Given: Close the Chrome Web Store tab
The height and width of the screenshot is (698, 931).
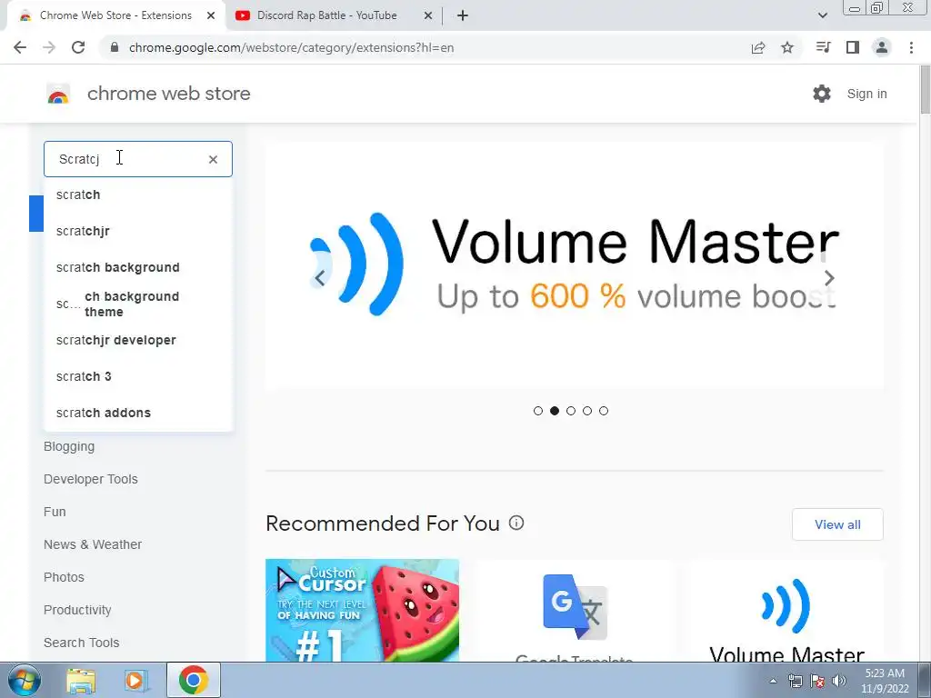Looking at the screenshot, I should pos(211,15).
